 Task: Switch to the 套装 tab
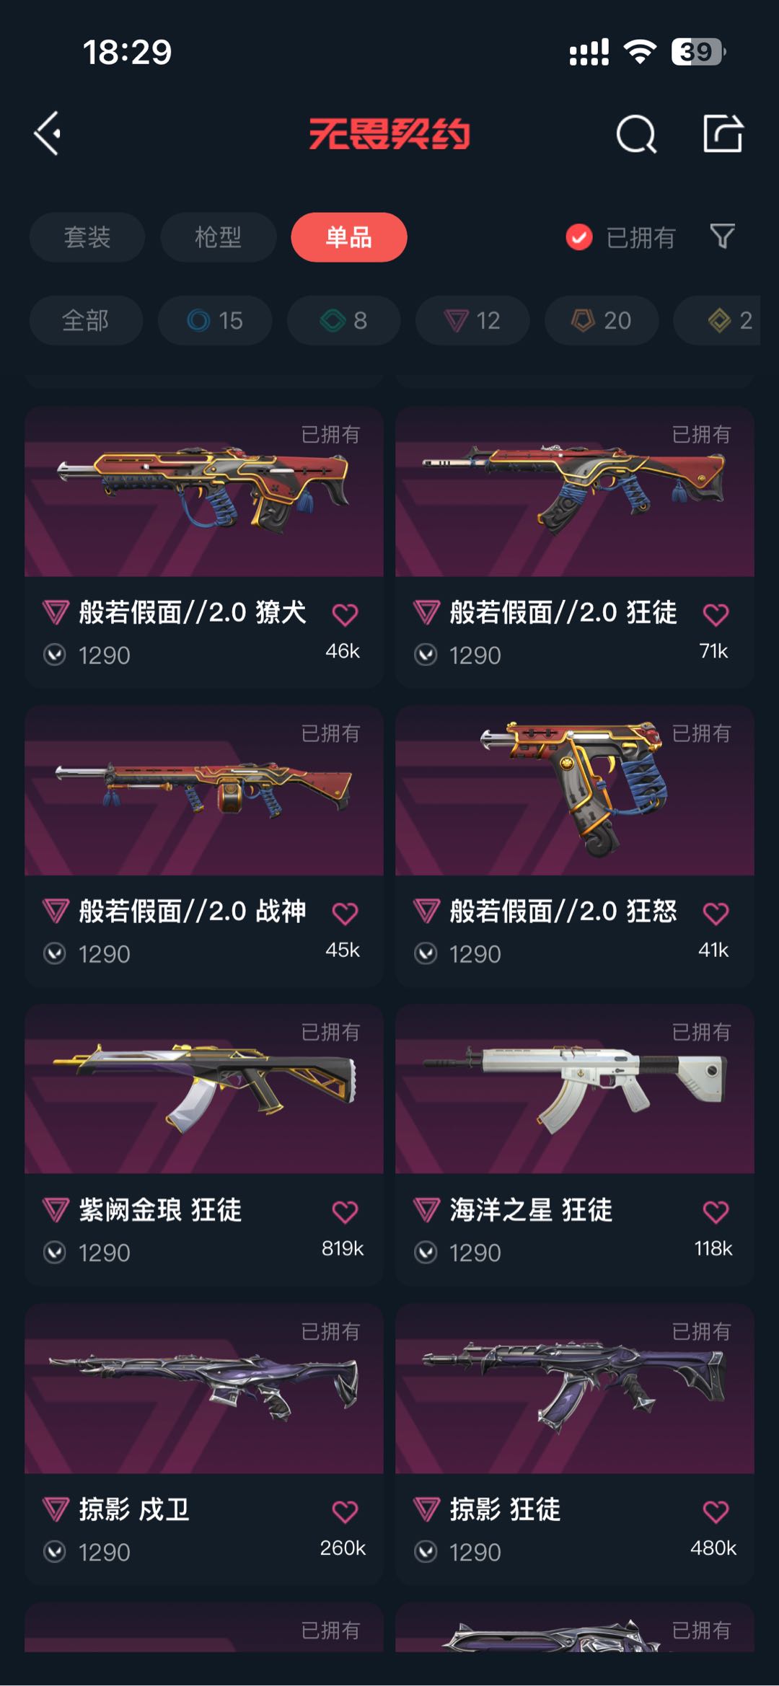tap(87, 237)
